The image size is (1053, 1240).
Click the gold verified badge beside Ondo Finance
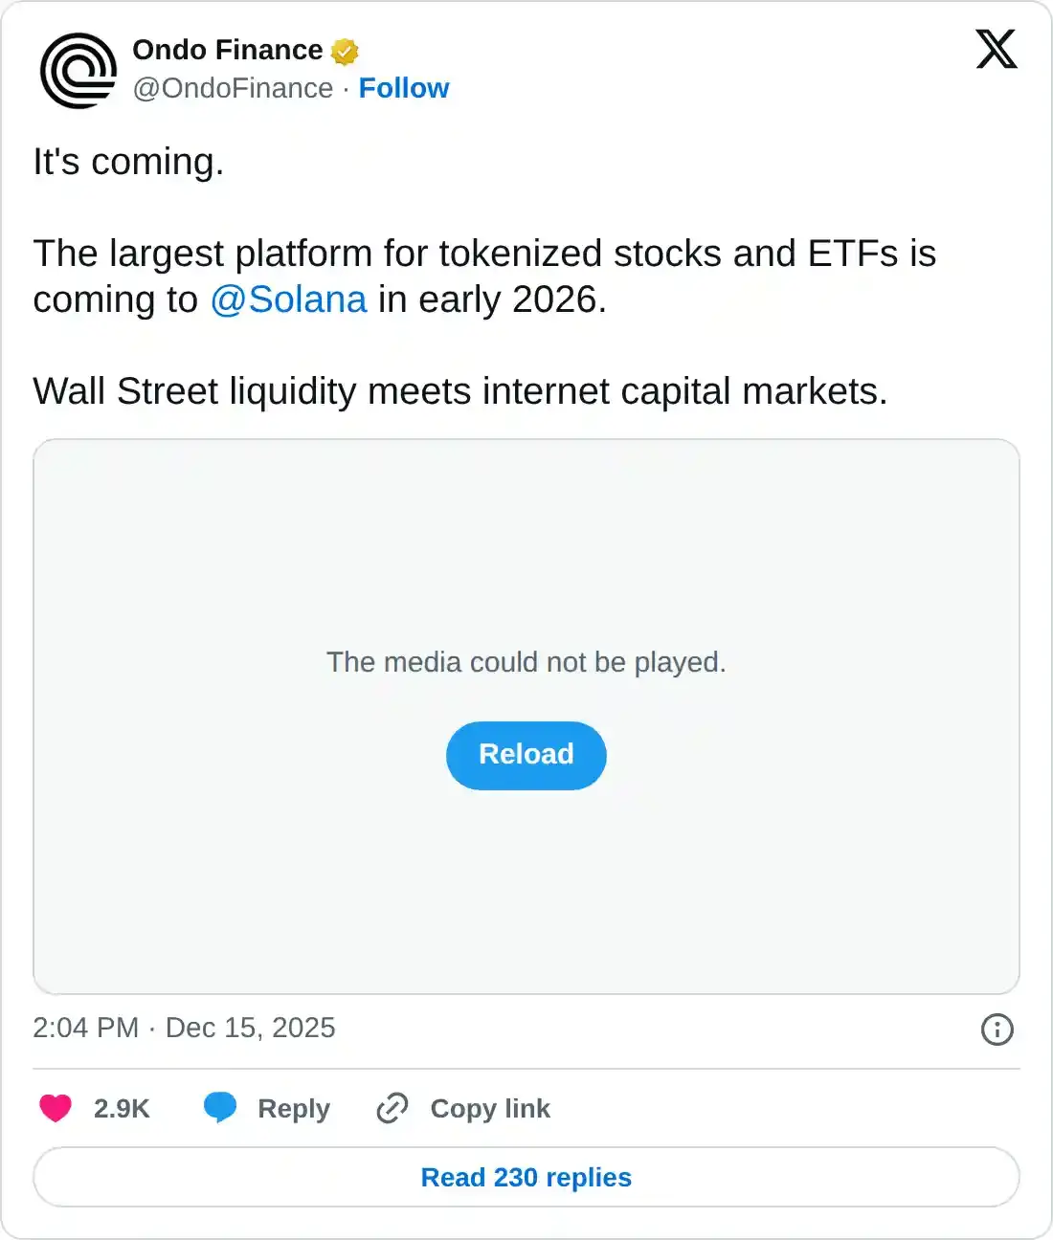click(345, 51)
